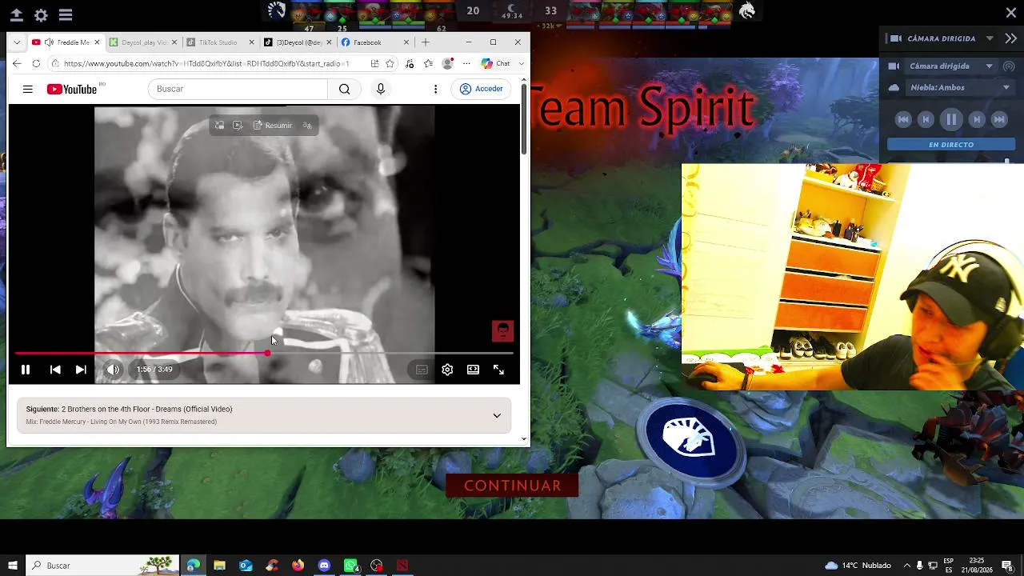Skip to next YouTube video
The height and width of the screenshot is (576, 1024).
pyautogui.click(x=81, y=370)
